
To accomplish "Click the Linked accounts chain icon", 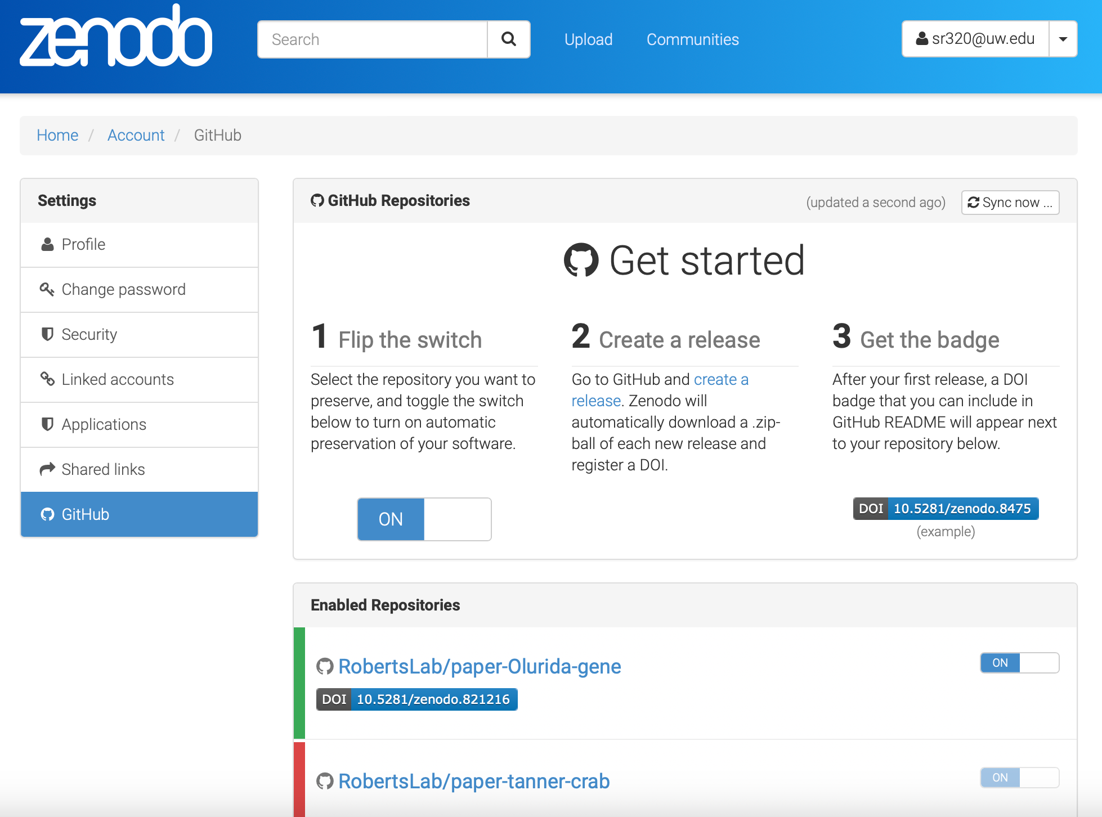I will [47, 379].
